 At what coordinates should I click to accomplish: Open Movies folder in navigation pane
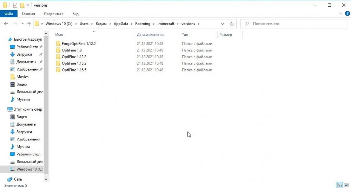(x=22, y=77)
